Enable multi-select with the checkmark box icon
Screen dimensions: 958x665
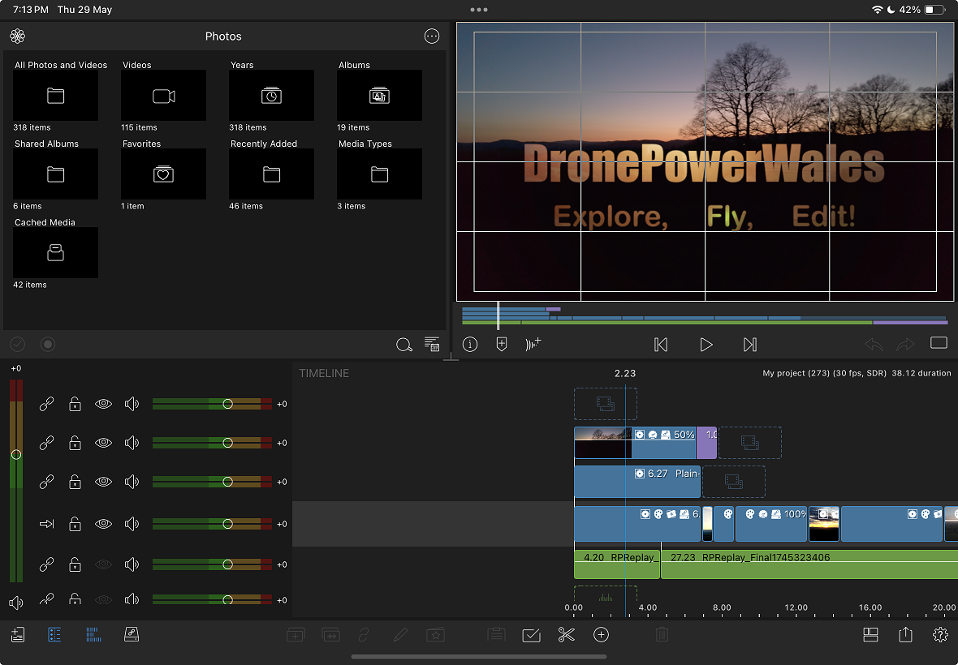point(532,635)
